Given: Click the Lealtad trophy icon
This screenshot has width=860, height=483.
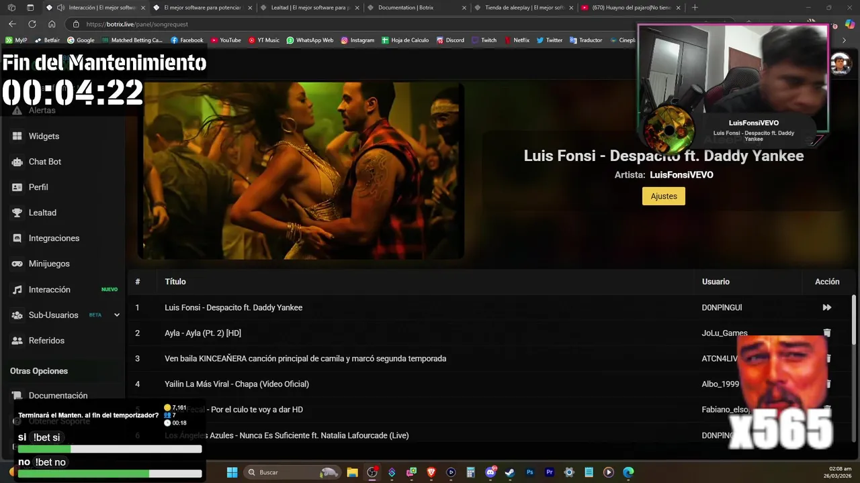Looking at the screenshot, I should (17, 213).
